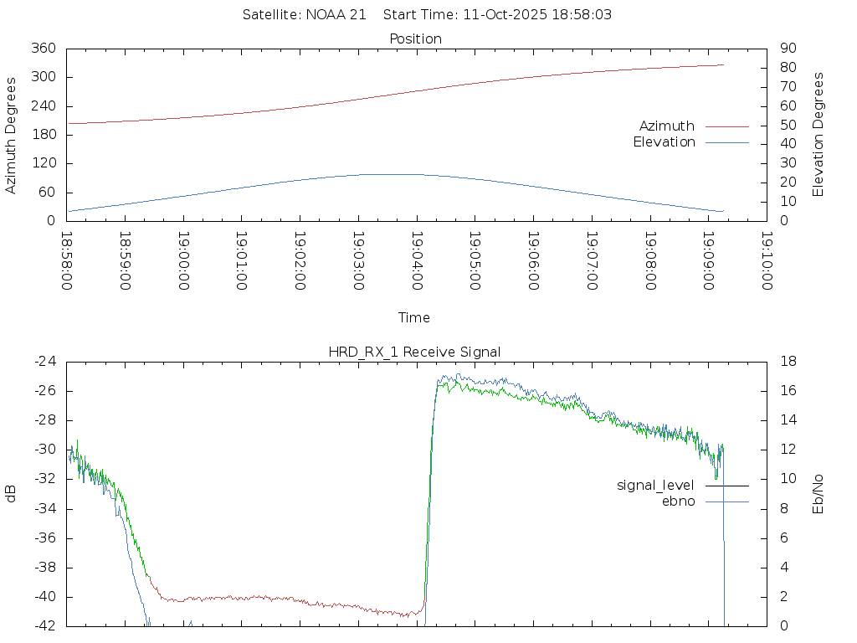Click the Azimuth legend line sample
Screen dimensions: 857x643
coord(726,126)
